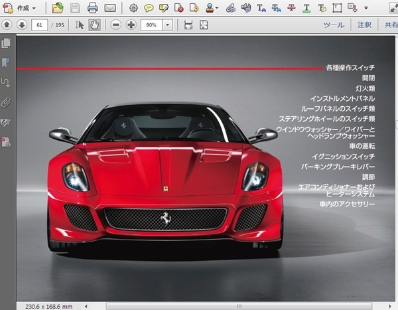398x310 pixels.
Task: Click the scroll right arrow at bottom
Action: [390, 307]
